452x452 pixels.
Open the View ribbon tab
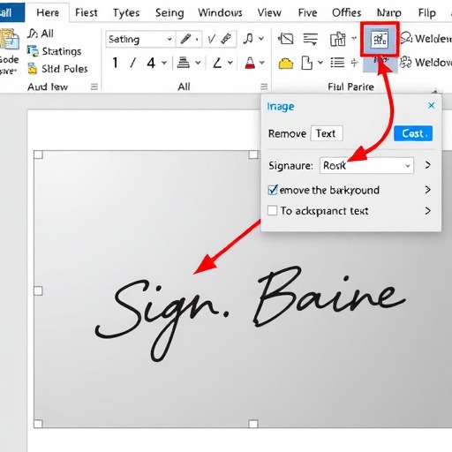tap(269, 13)
